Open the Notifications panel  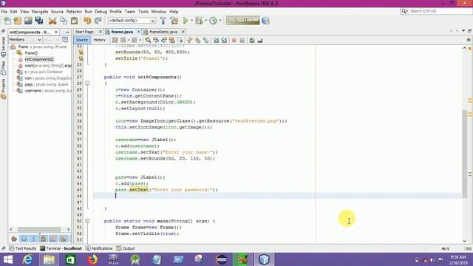tap(99, 248)
